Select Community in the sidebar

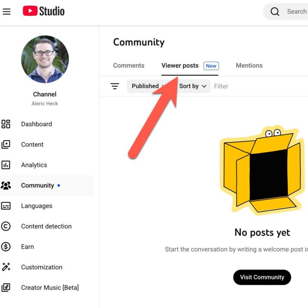pyautogui.click(x=47, y=185)
